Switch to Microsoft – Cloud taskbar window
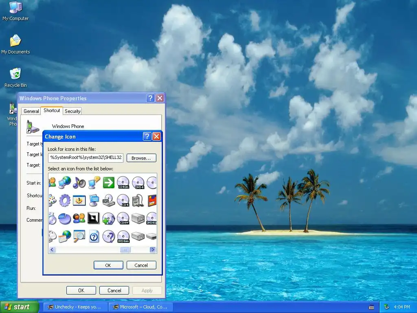417x313 pixels. [141, 307]
